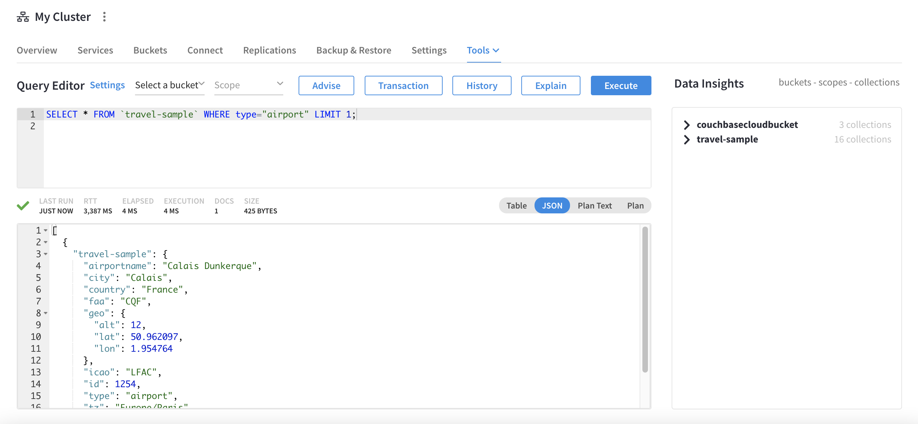Screen dimensions: 918x424
Task: Collapse the line 1 fold arrow in results
Action: [x=46, y=231]
